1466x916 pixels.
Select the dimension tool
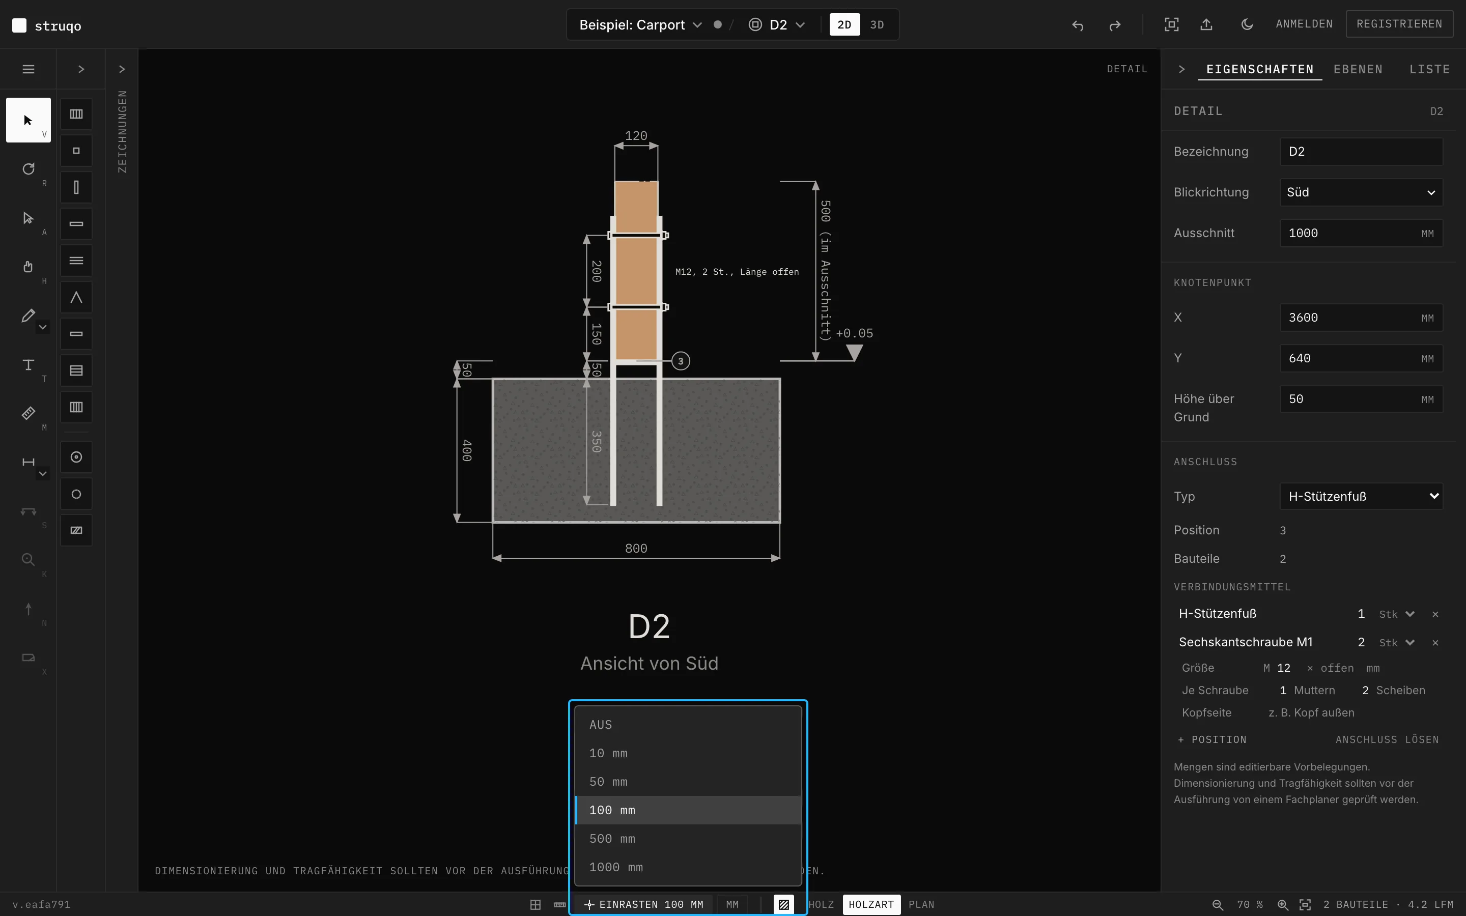[x=28, y=462]
